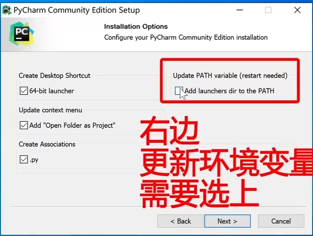Screen dimensions: 313x236
Task: Cancel the installation
Action: coord(281,221)
